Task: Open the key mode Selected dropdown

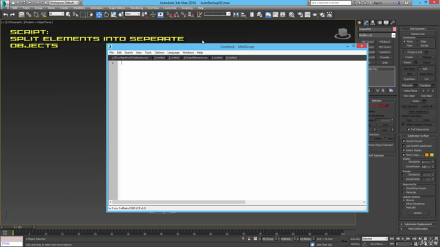Action: tap(375, 239)
